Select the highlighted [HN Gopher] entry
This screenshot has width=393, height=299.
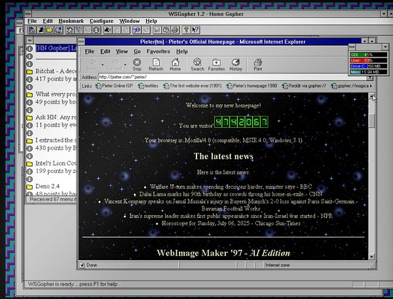tap(56, 48)
